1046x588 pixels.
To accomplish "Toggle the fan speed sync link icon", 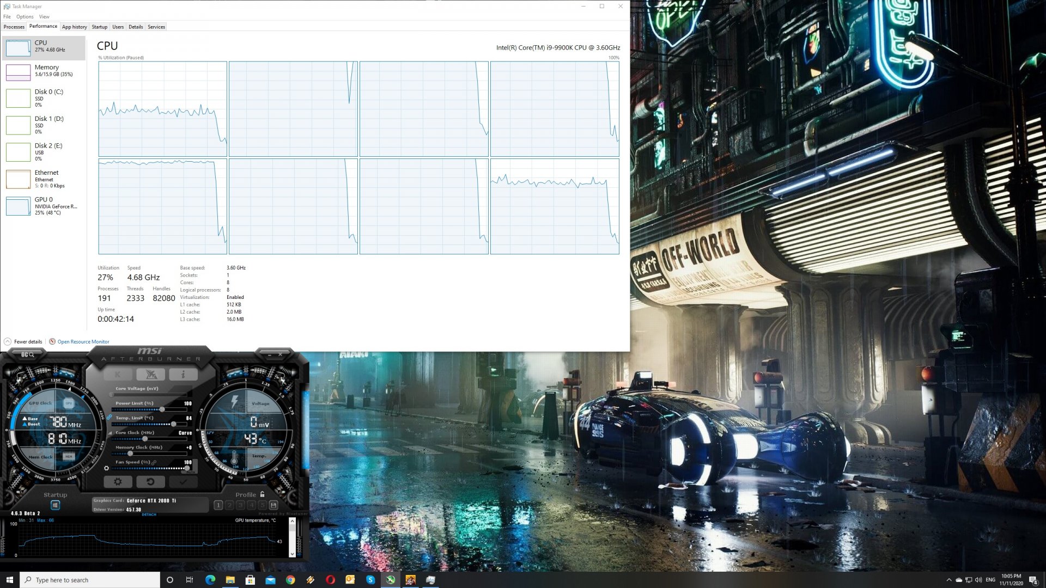I will pos(154,462).
